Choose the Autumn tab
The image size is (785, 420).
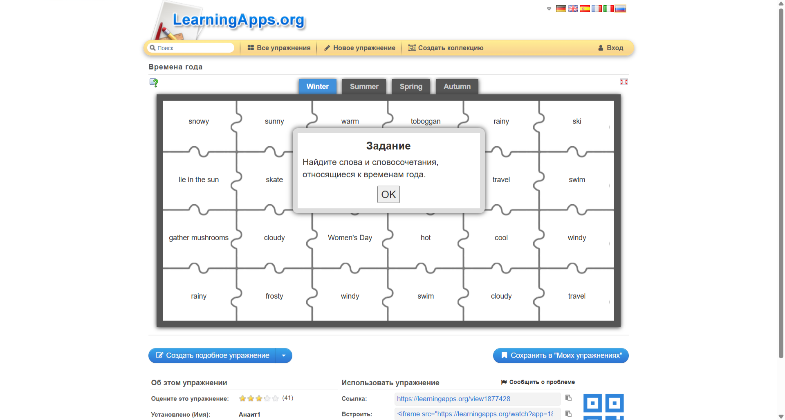click(457, 87)
